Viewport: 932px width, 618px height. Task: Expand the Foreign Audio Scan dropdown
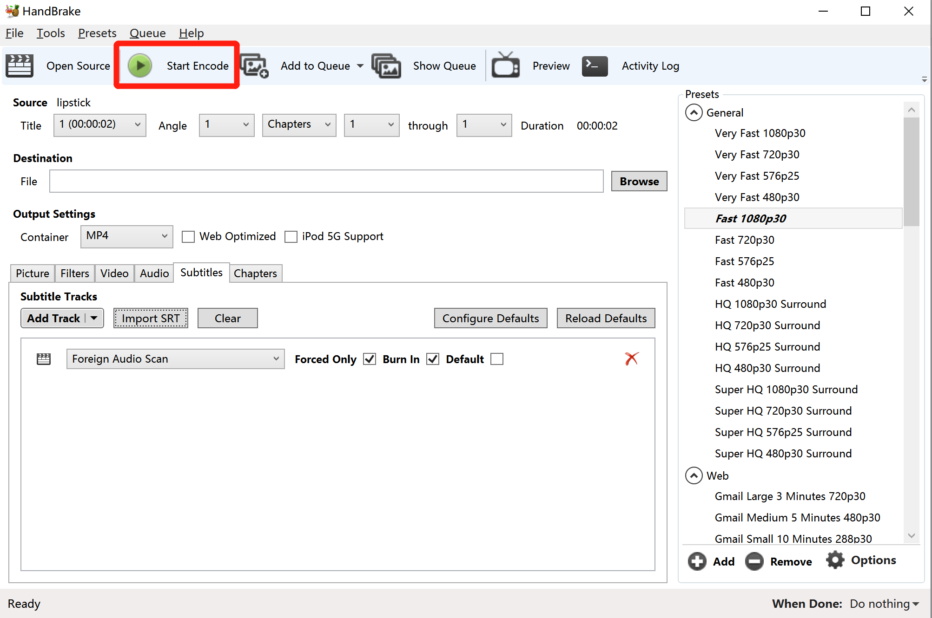(175, 359)
